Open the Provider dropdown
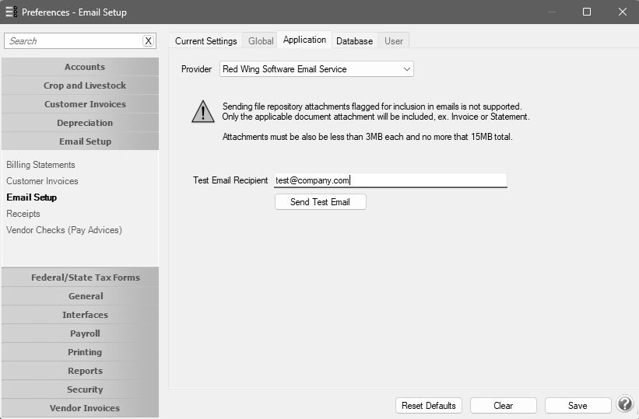 point(316,69)
